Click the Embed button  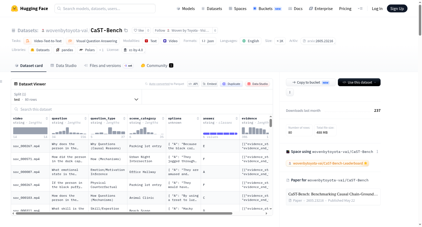(209, 84)
